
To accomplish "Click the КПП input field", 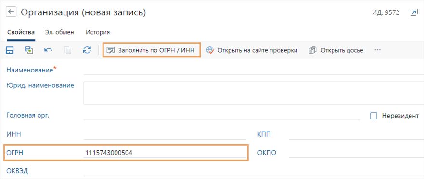I will coord(356,134).
